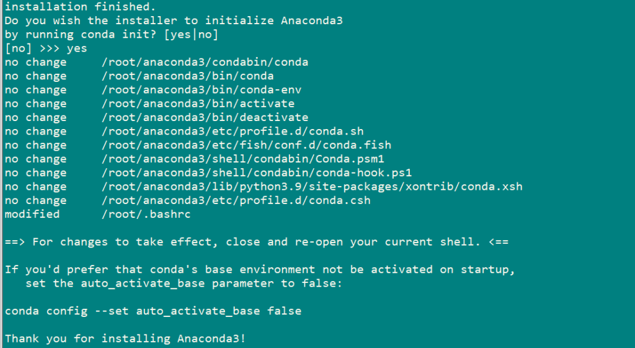This screenshot has width=635, height=348.
Task: Click the Conda.psm1 module path
Action: 243,159
